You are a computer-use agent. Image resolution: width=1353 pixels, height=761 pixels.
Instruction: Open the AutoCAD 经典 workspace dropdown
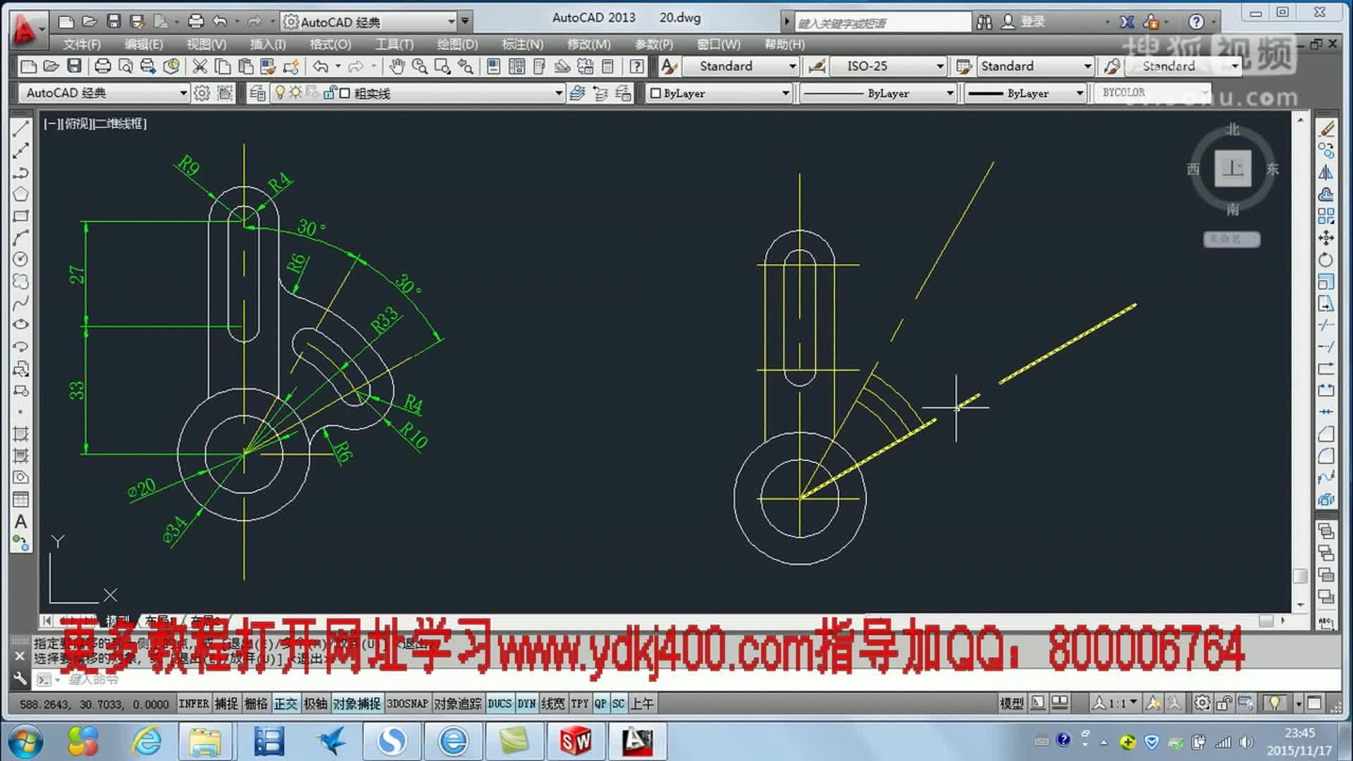pyautogui.click(x=453, y=21)
